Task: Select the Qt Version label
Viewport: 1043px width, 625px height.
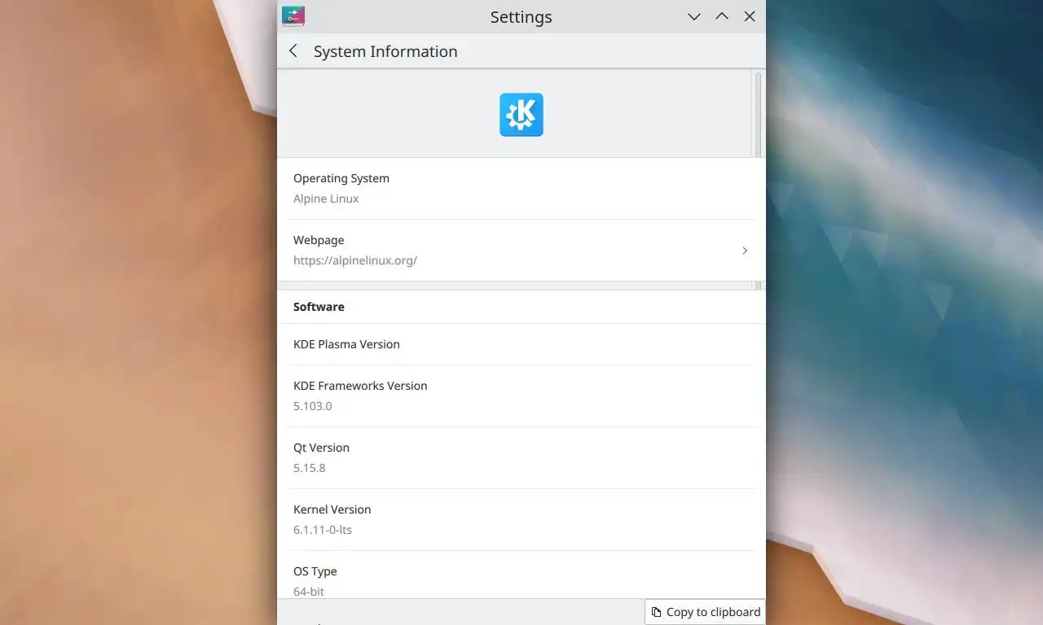Action: (x=321, y=448)
